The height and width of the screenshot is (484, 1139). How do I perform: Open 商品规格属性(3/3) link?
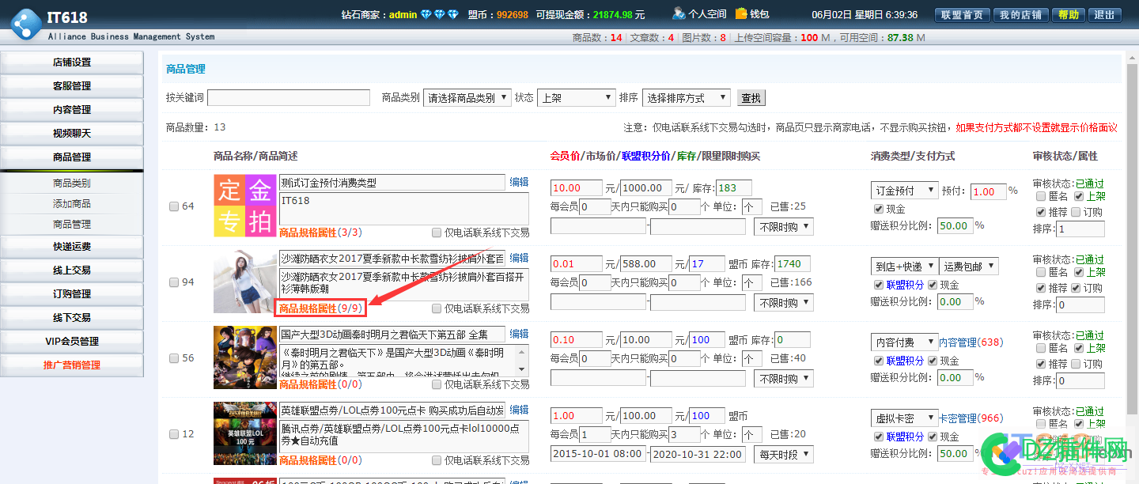coord(320,233)
